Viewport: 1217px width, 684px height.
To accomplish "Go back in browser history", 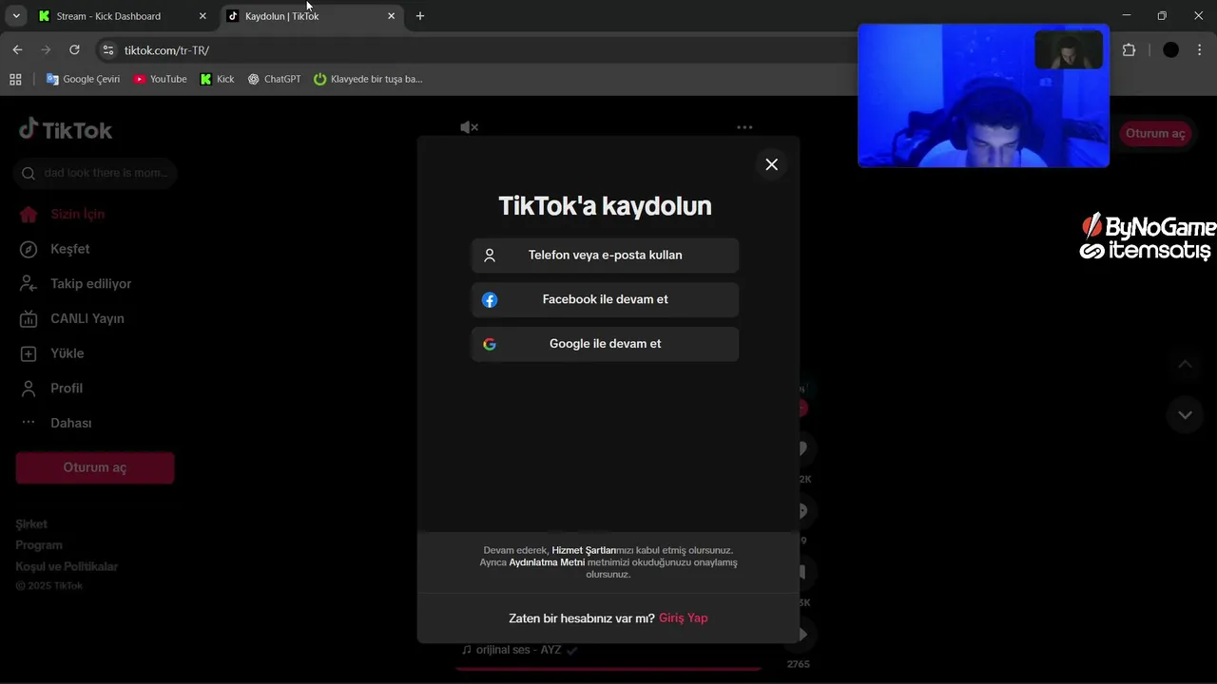I will [x=17, y=50].
